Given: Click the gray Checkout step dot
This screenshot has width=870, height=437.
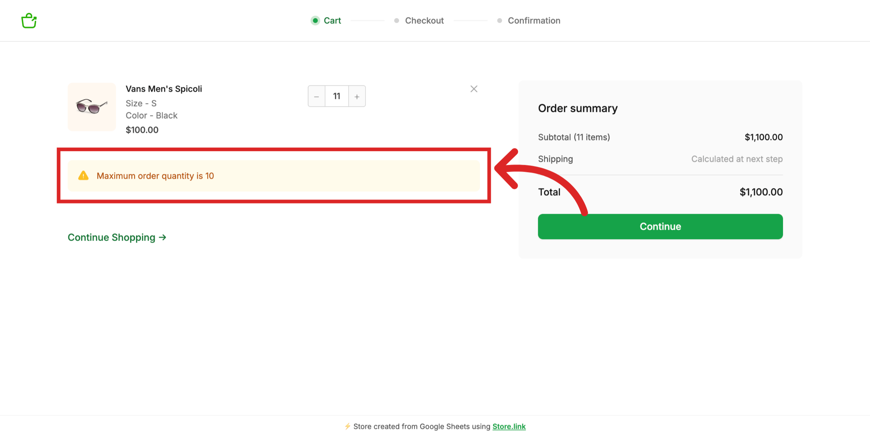Looking at the screenshot, I should click(x=397, y=21).
